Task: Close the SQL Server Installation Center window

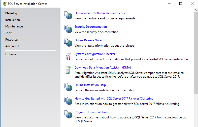Action: coord(192,4)
